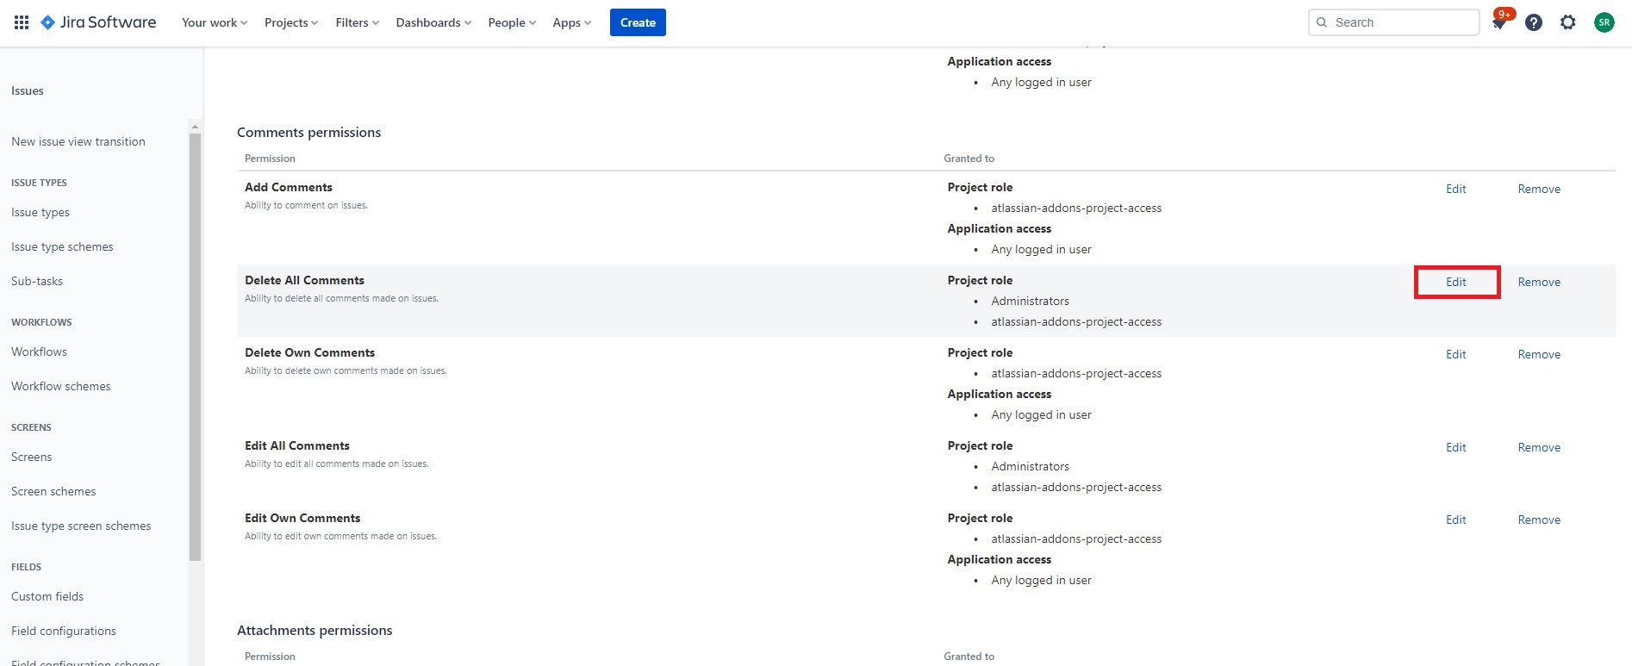Edit the Edit Own Comments permission
This screenshot has width=1632, height=666.
pos(1456,520)
